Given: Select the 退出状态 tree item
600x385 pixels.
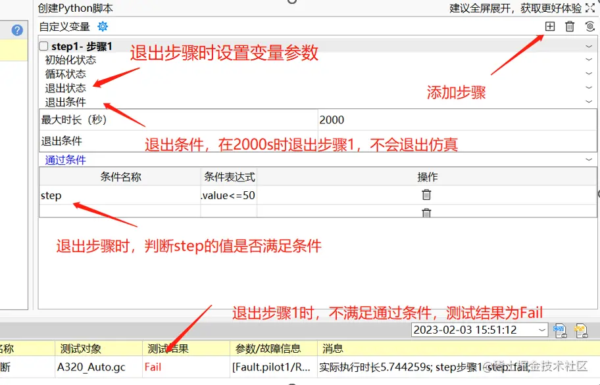Looking at the screenshot, I should [x=65, y=88].
